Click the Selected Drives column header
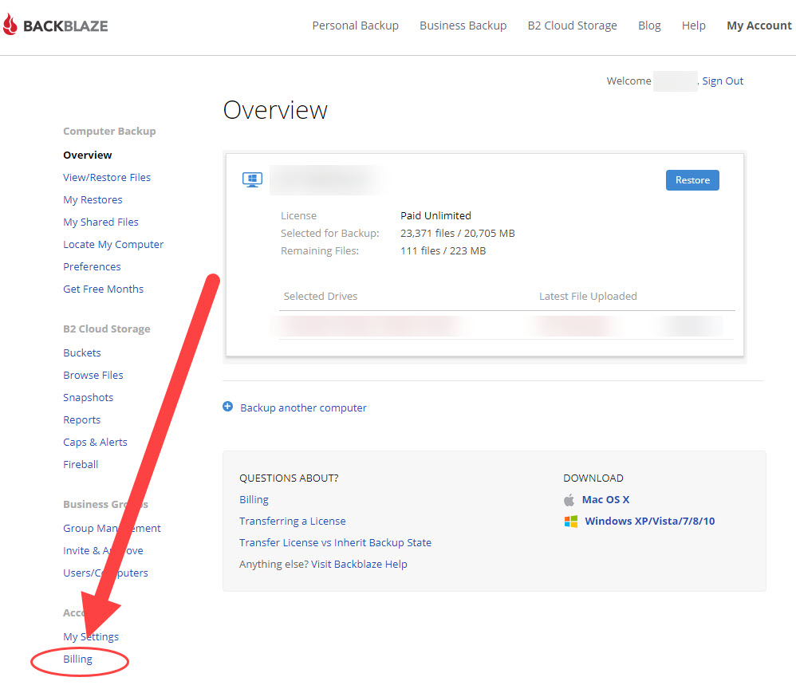The width and height of the screenshot is (796, 685). (x=321, y=297)
